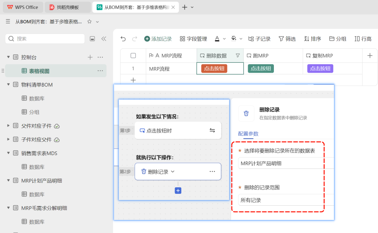Click purple 点击按钮 in 复制MRP column

(x=320, y=69)
